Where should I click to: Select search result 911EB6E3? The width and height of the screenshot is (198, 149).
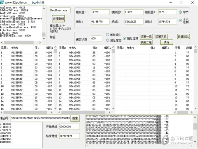click(6, 124)
